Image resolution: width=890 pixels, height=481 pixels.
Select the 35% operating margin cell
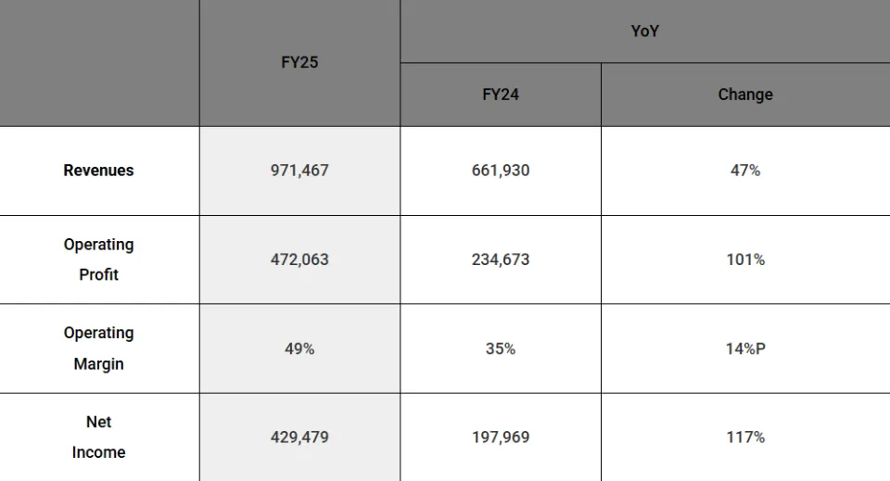501,348
